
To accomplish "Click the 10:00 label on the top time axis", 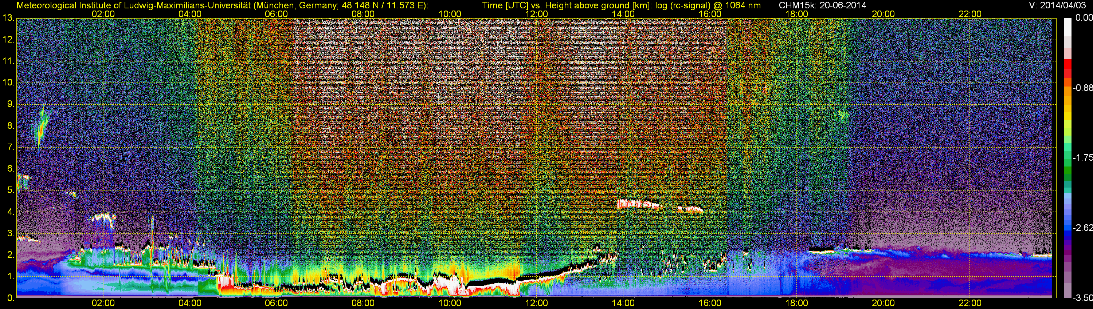I will click(450, 14).
